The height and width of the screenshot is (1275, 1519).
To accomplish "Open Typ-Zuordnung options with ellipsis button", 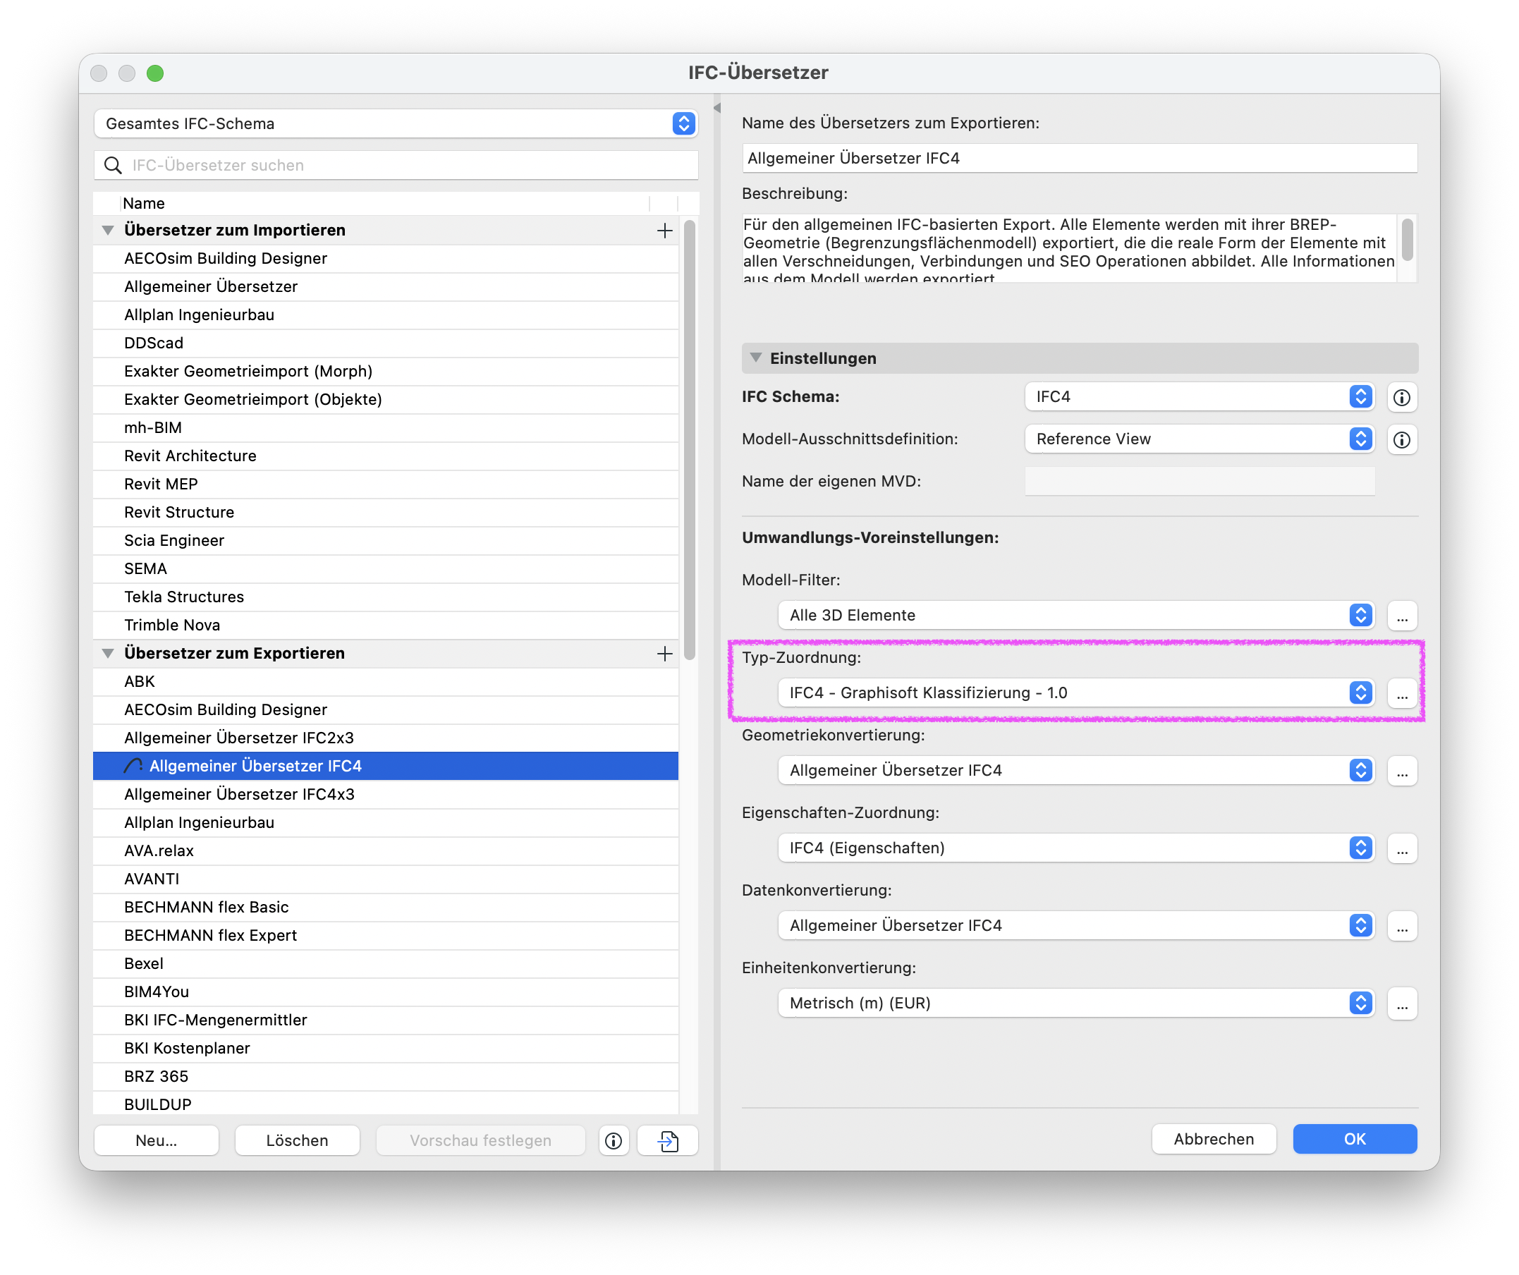I will (x=1401, y=693).
